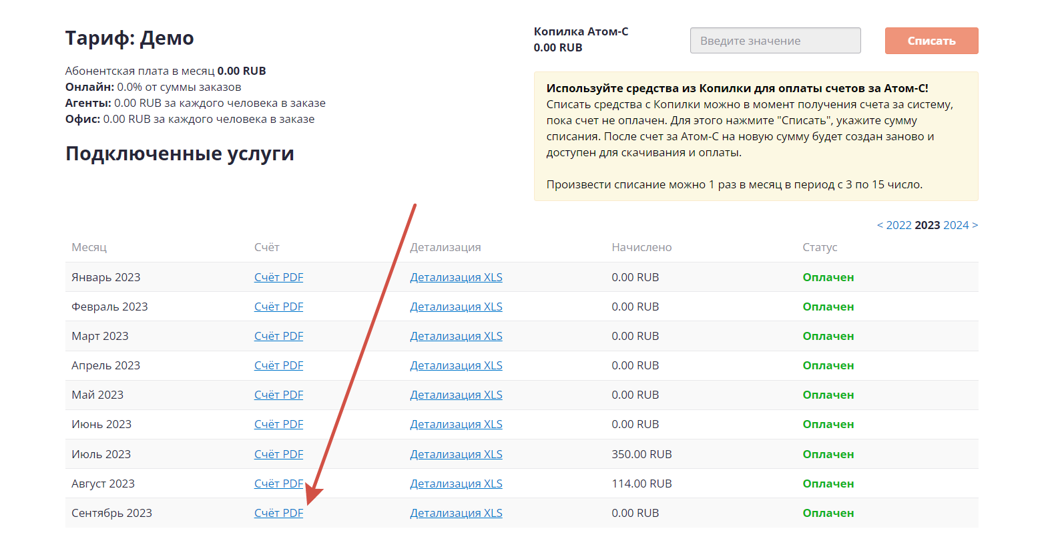Click the Копилка Атом-С label

pos(581,31)
